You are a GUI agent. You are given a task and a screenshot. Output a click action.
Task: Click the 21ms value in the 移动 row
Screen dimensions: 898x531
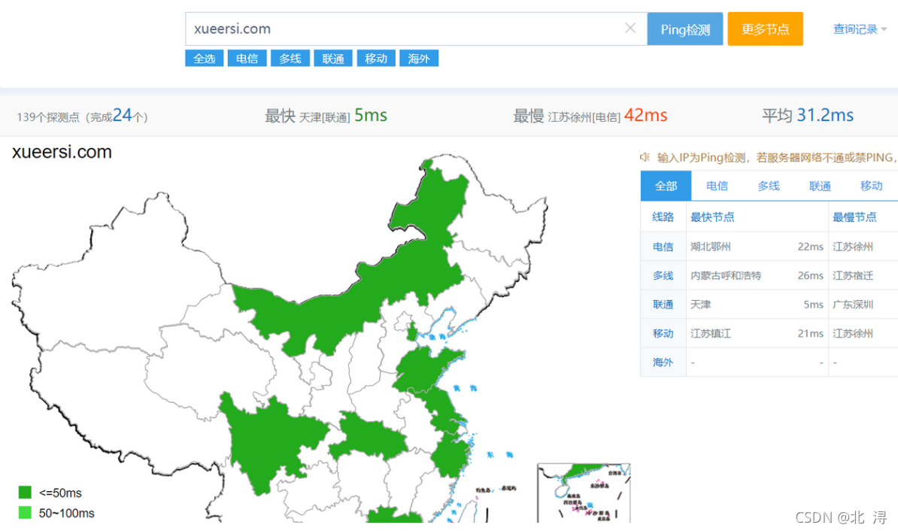tap(810, 333)
